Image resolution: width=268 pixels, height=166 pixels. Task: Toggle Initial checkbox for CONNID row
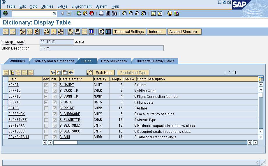coord(54,96)
